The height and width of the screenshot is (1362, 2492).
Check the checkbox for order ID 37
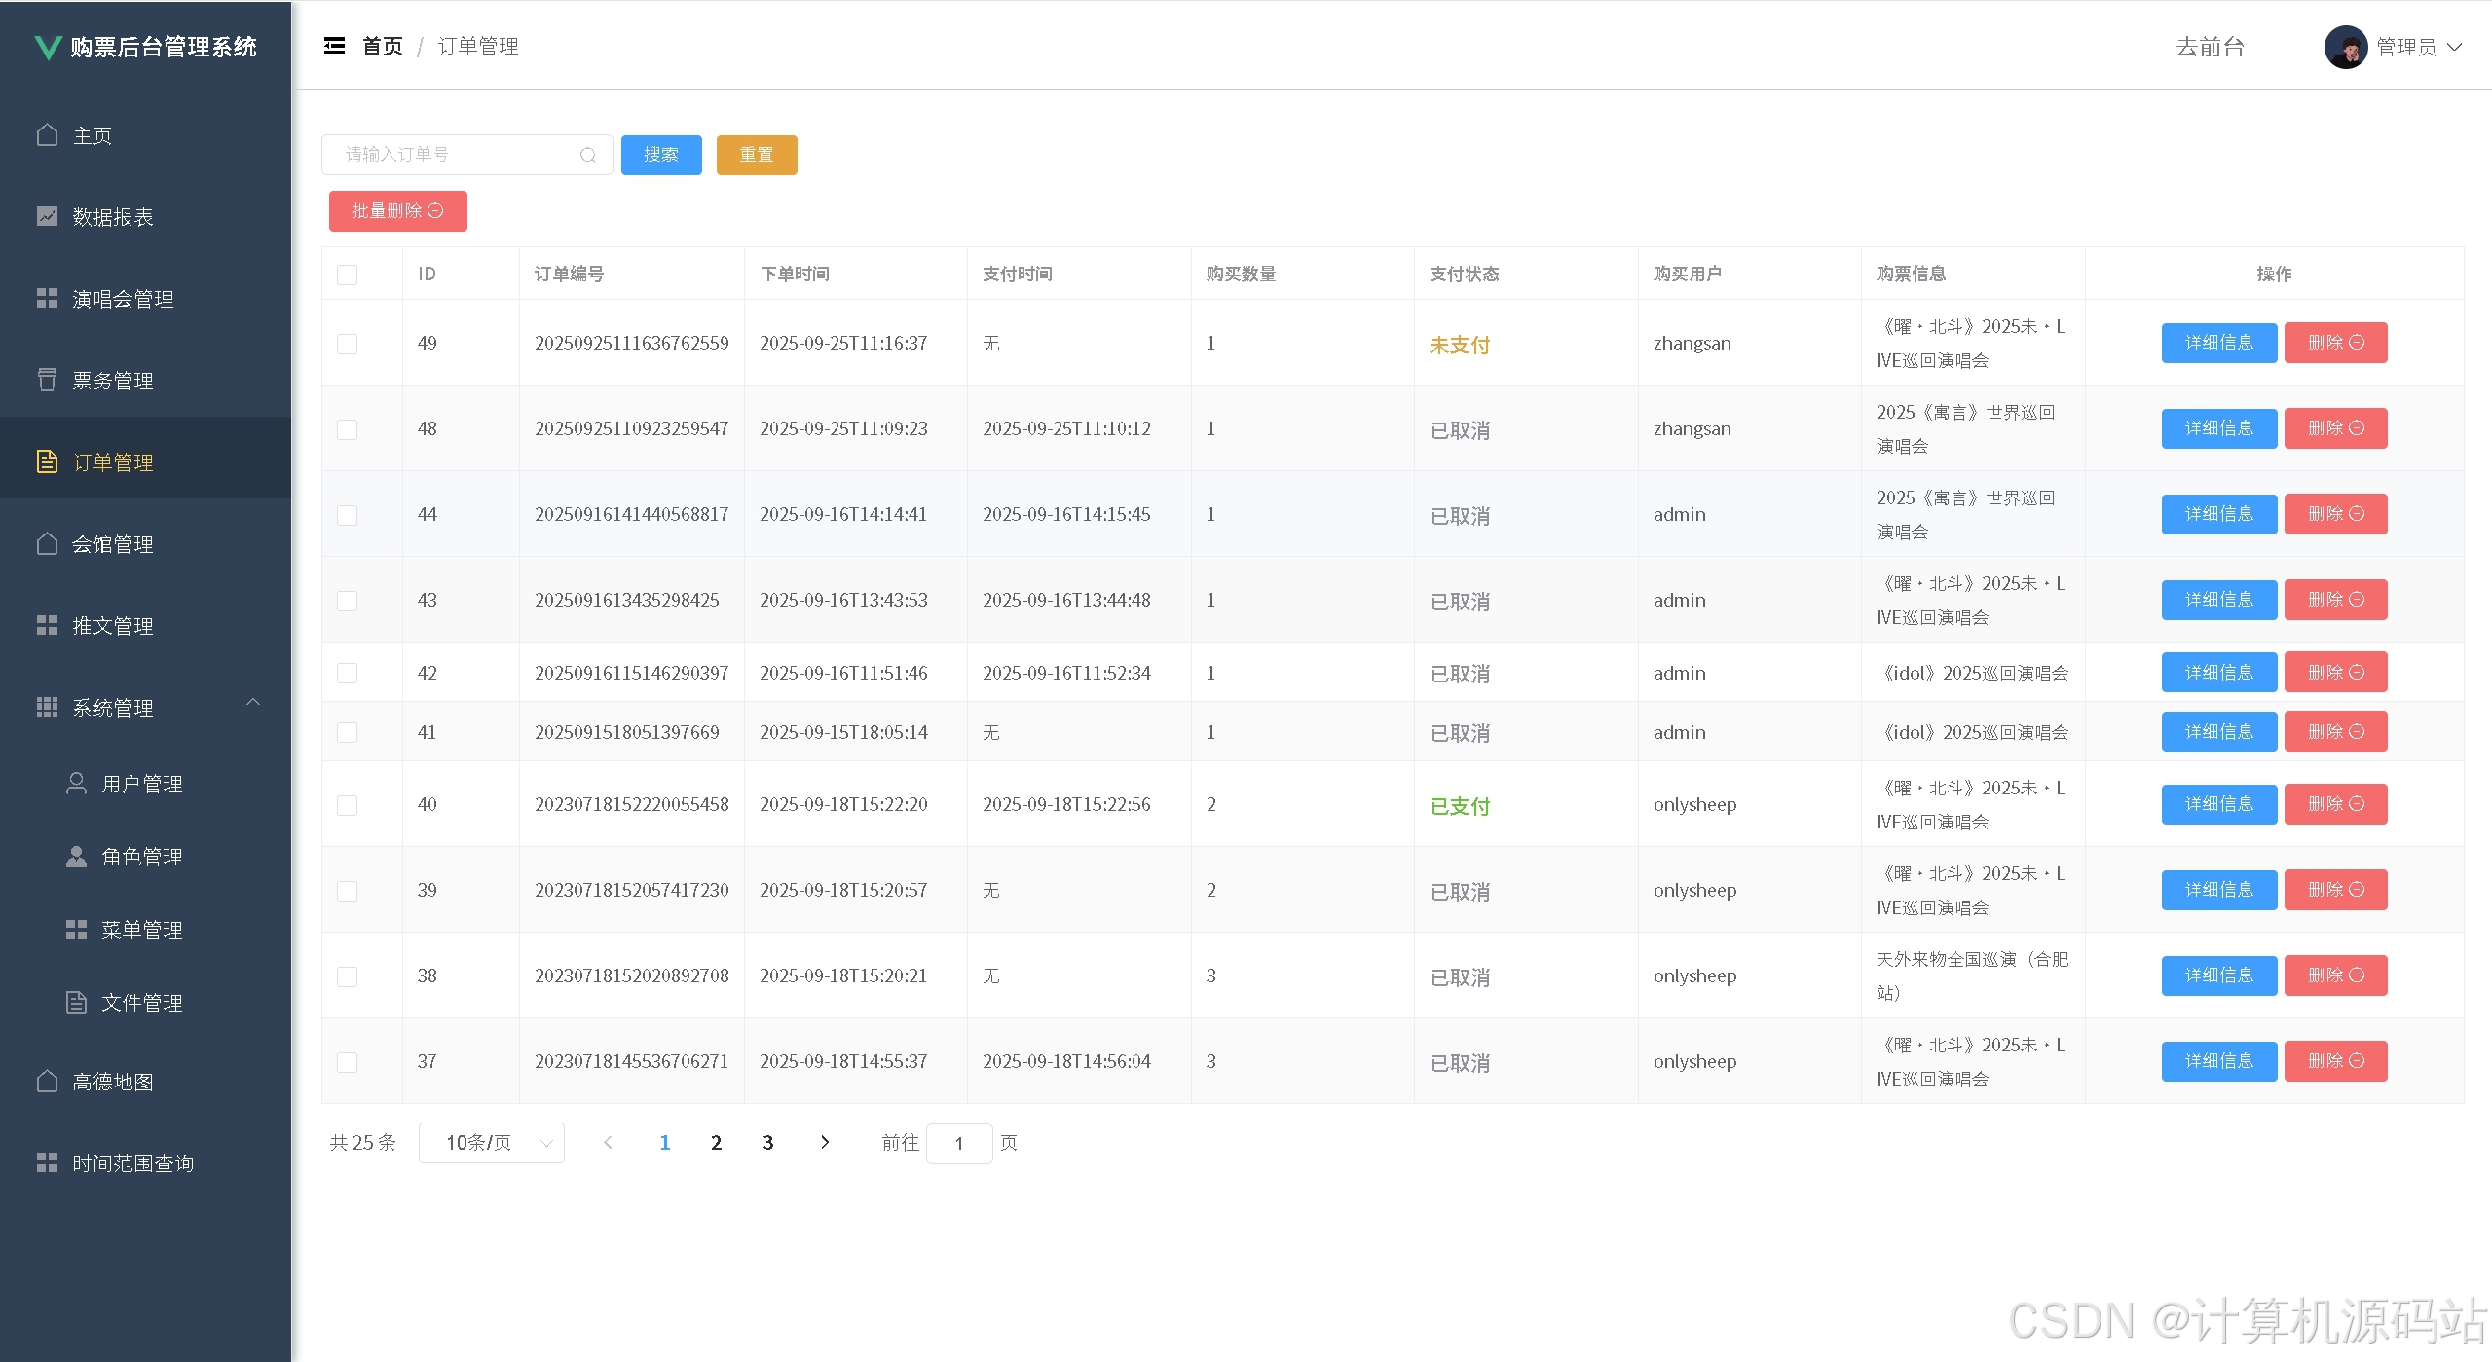tap(347, 1062)
